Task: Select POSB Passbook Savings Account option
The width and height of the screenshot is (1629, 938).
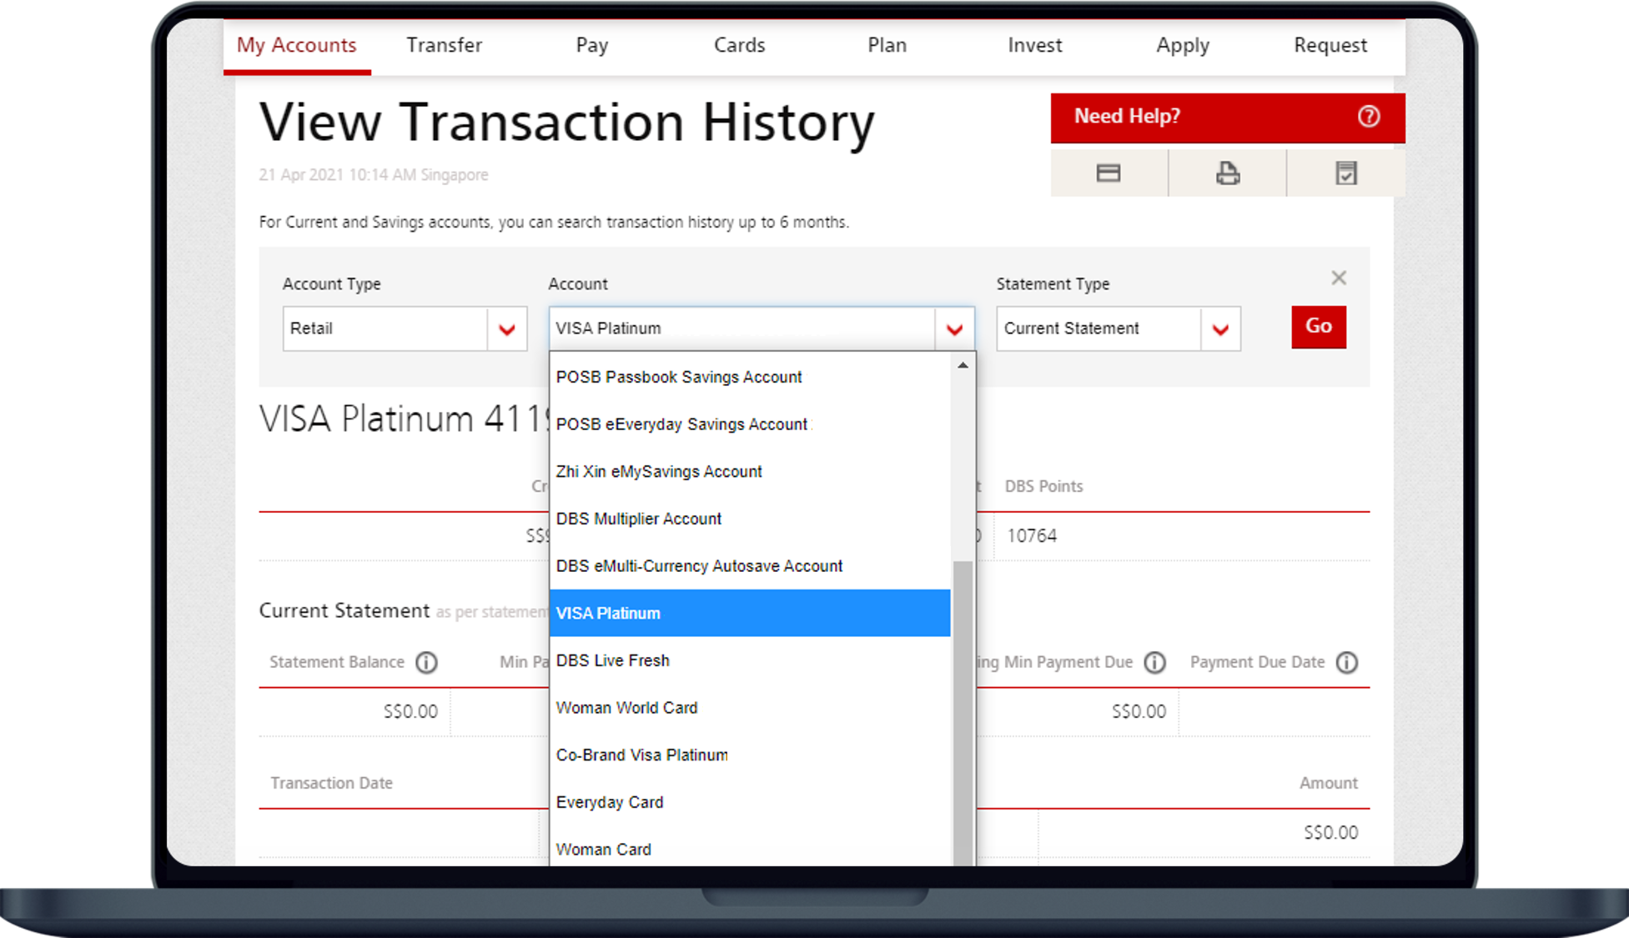Action: click(750, 377)
